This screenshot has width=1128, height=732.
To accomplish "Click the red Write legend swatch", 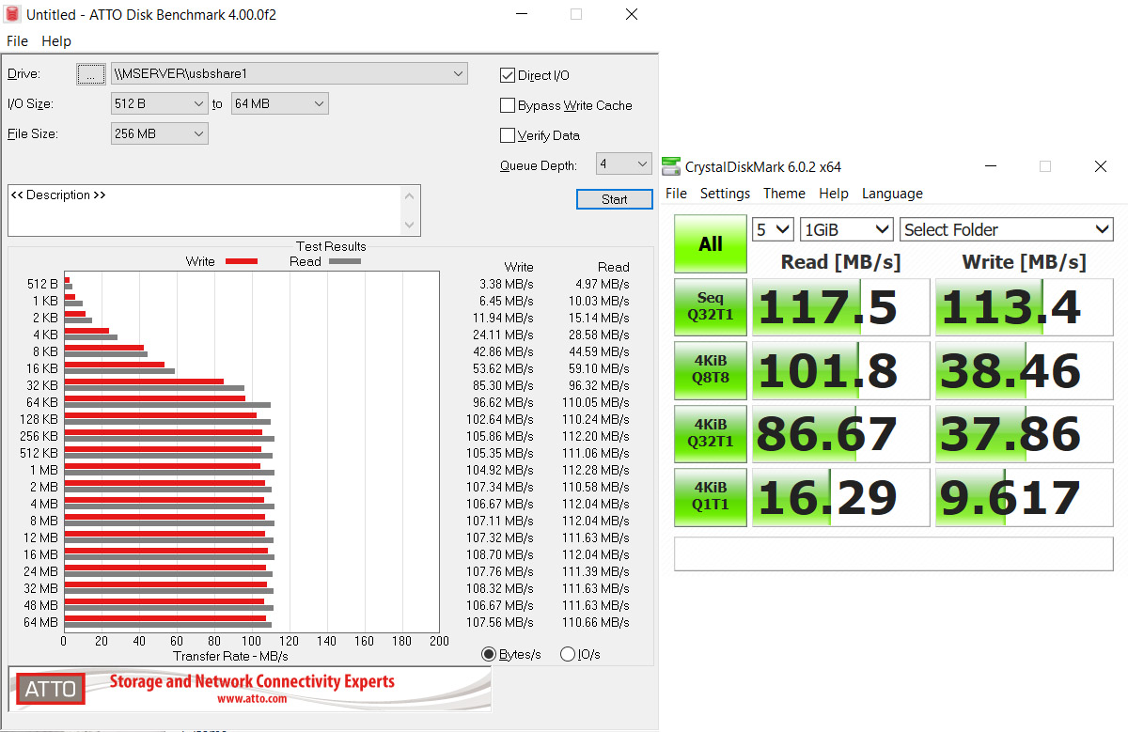I will click(x=242, y=262).
